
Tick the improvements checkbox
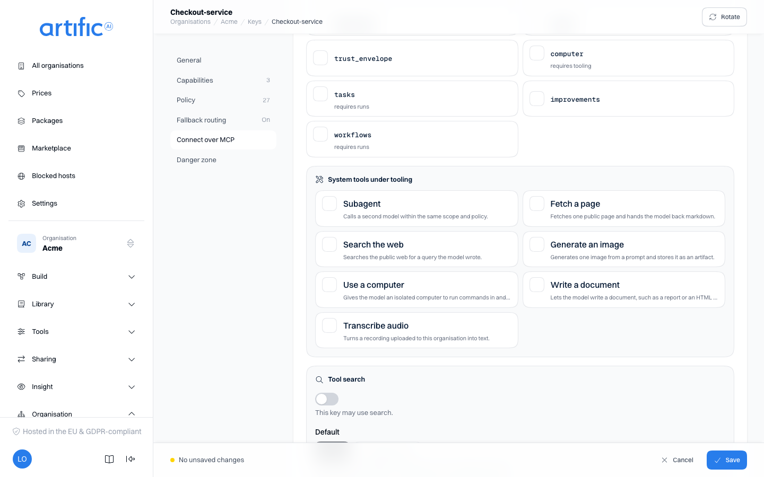pos(537,99)
